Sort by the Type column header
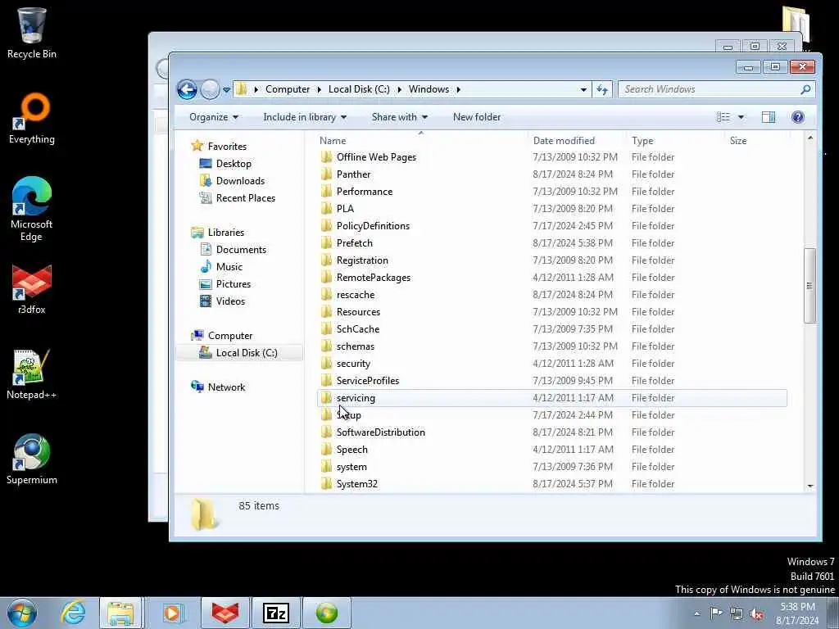 [x=675, y=141]
